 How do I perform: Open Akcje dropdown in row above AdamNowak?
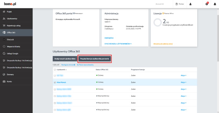[183, 75]
